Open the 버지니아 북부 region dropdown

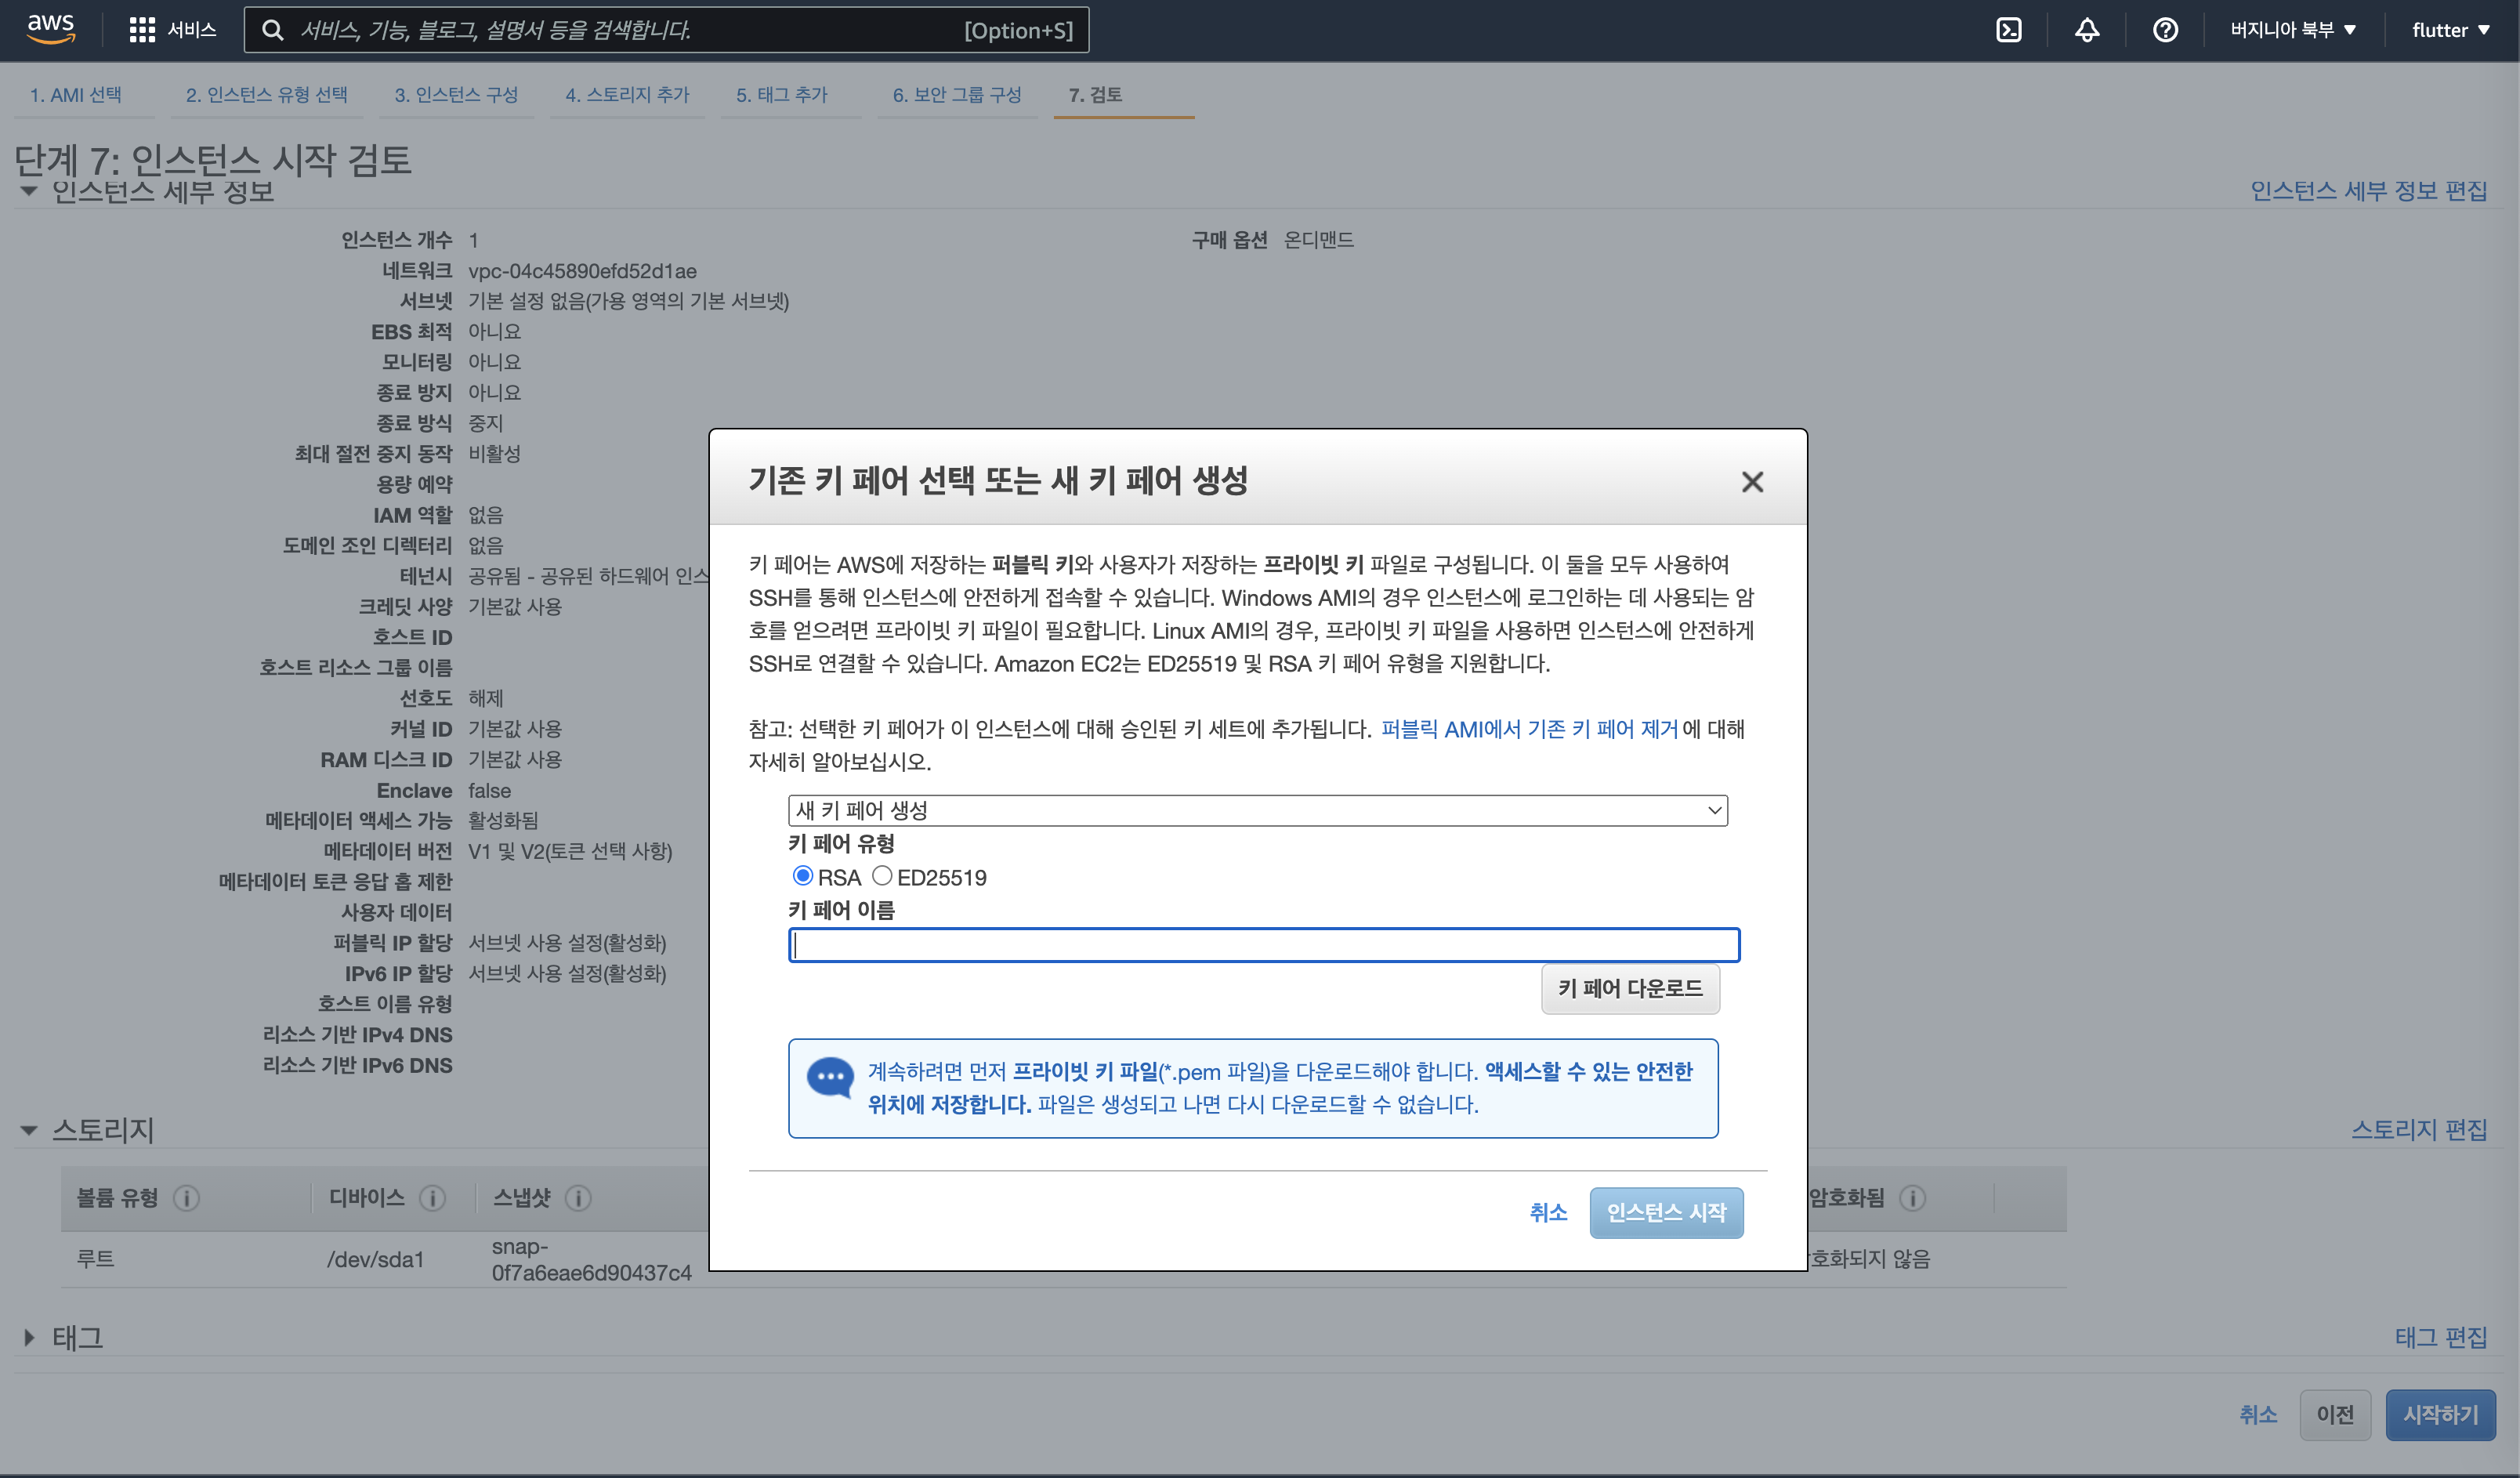(2292, 30)
